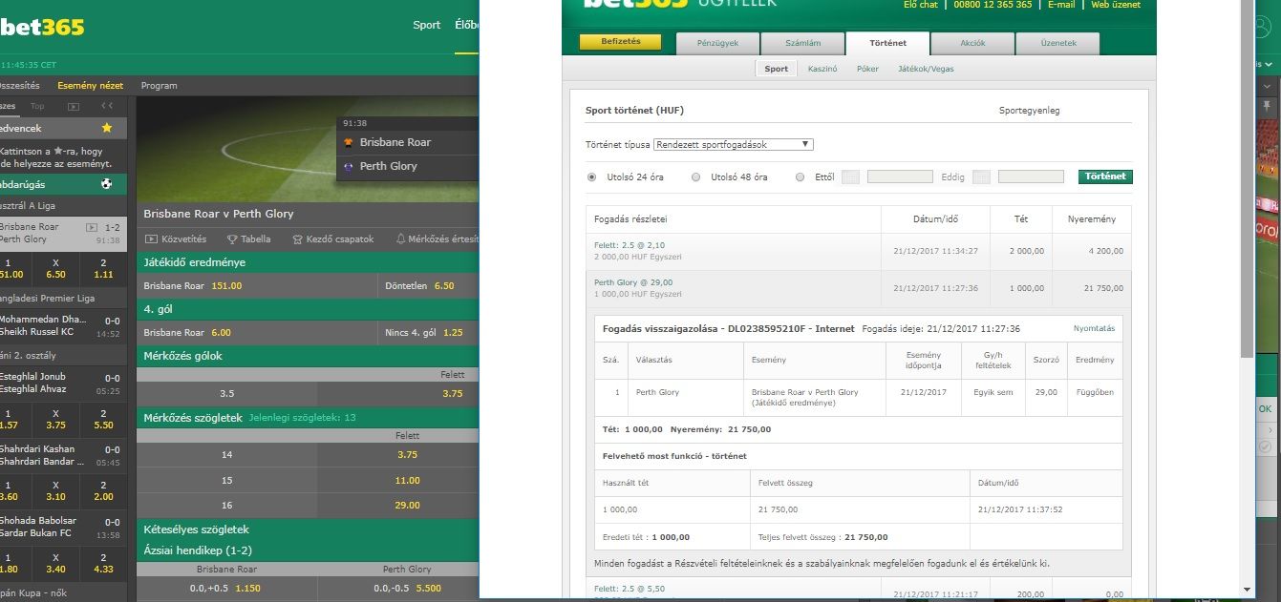Click the green Történet search button
Screen dimensions: 1281x602
coord(1105,176)
